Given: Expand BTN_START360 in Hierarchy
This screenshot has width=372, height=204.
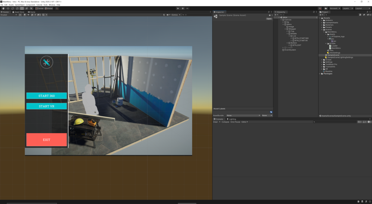Looking at the screenshot, I should click(291, 38).
